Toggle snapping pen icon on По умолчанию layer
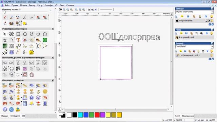The width and height of the screenshot is (217, 122). click(x=209, y=21)
